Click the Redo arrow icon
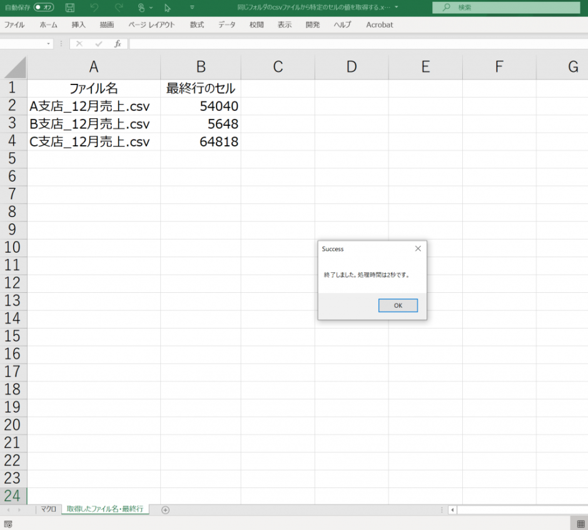Viewport: 588px width, 530px height. [x=119, y=8]
